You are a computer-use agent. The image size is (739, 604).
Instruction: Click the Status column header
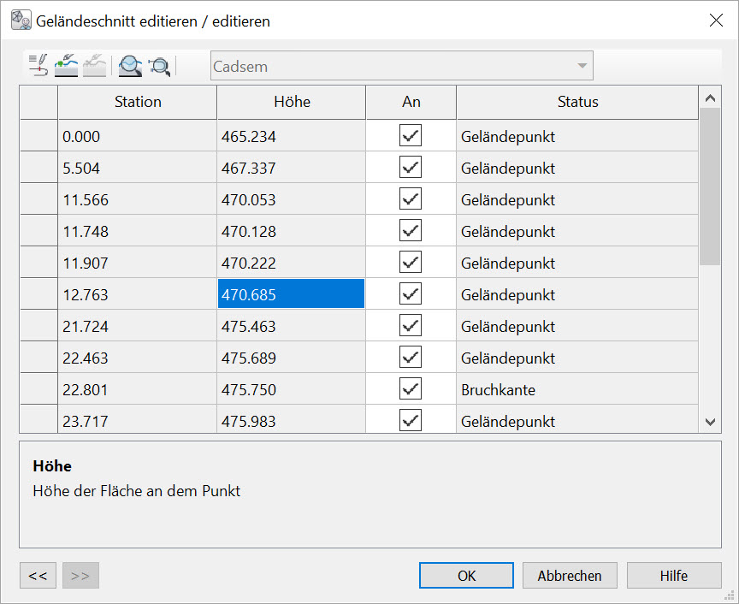pos(577,102)
